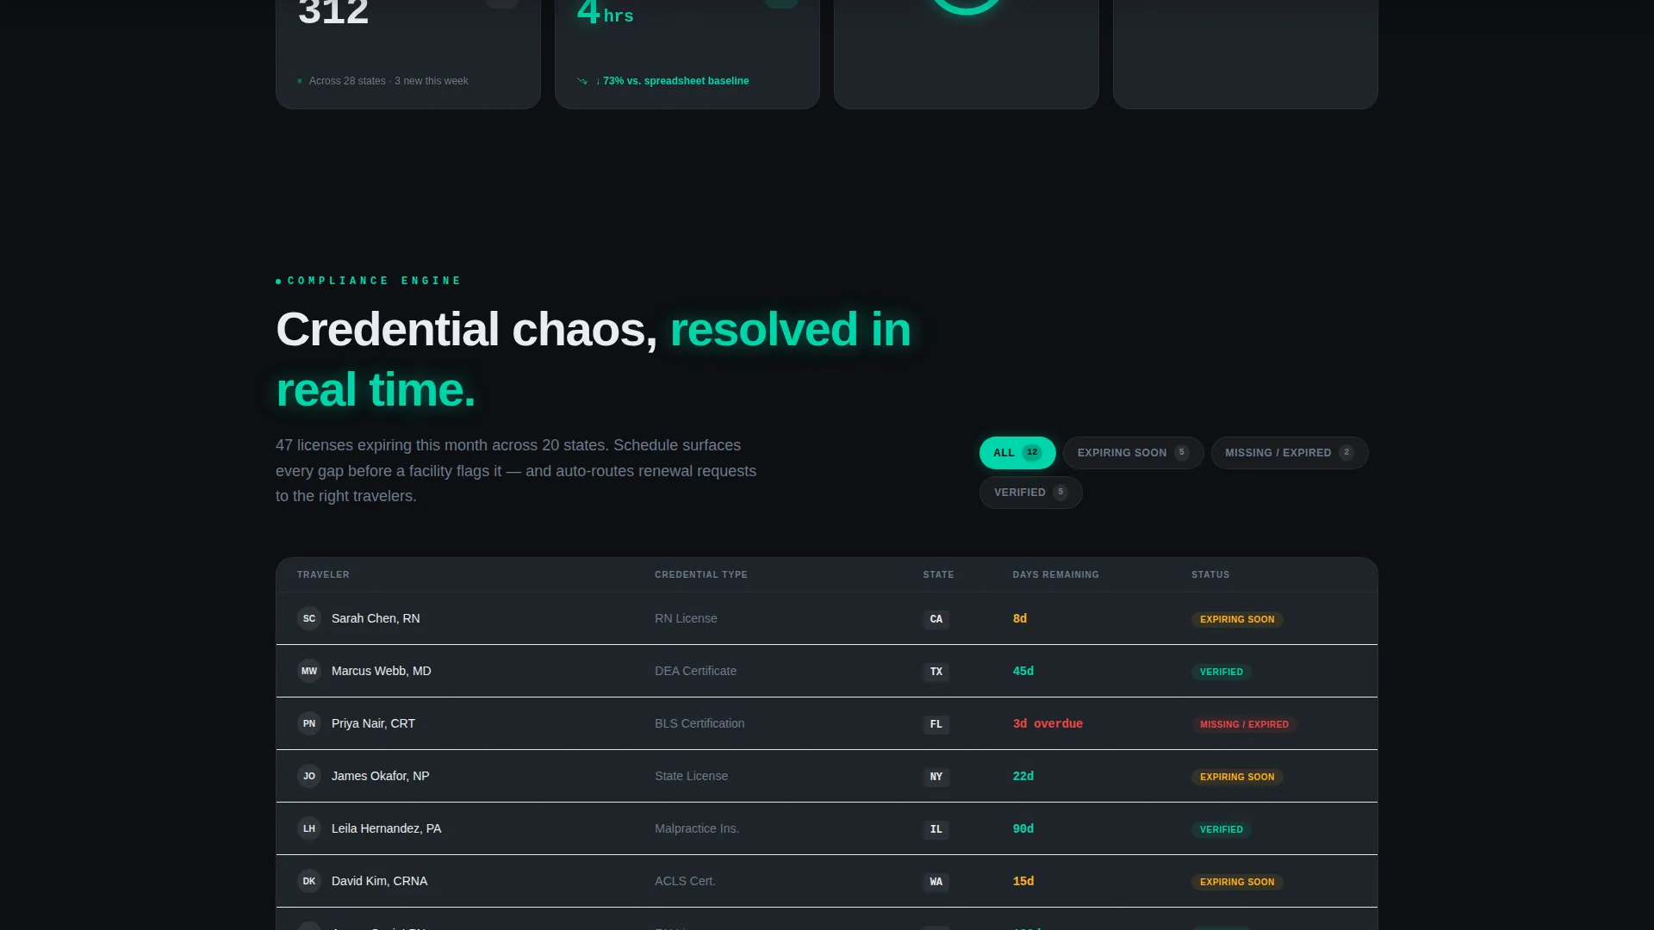Click the MW avatar for Marcus Webb
The width and height of the screenshot is (1654, 930).
point(309,671)
